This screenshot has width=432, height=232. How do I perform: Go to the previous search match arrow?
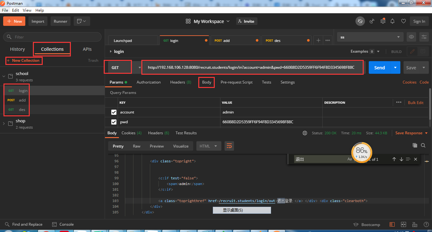click(394, 159)
